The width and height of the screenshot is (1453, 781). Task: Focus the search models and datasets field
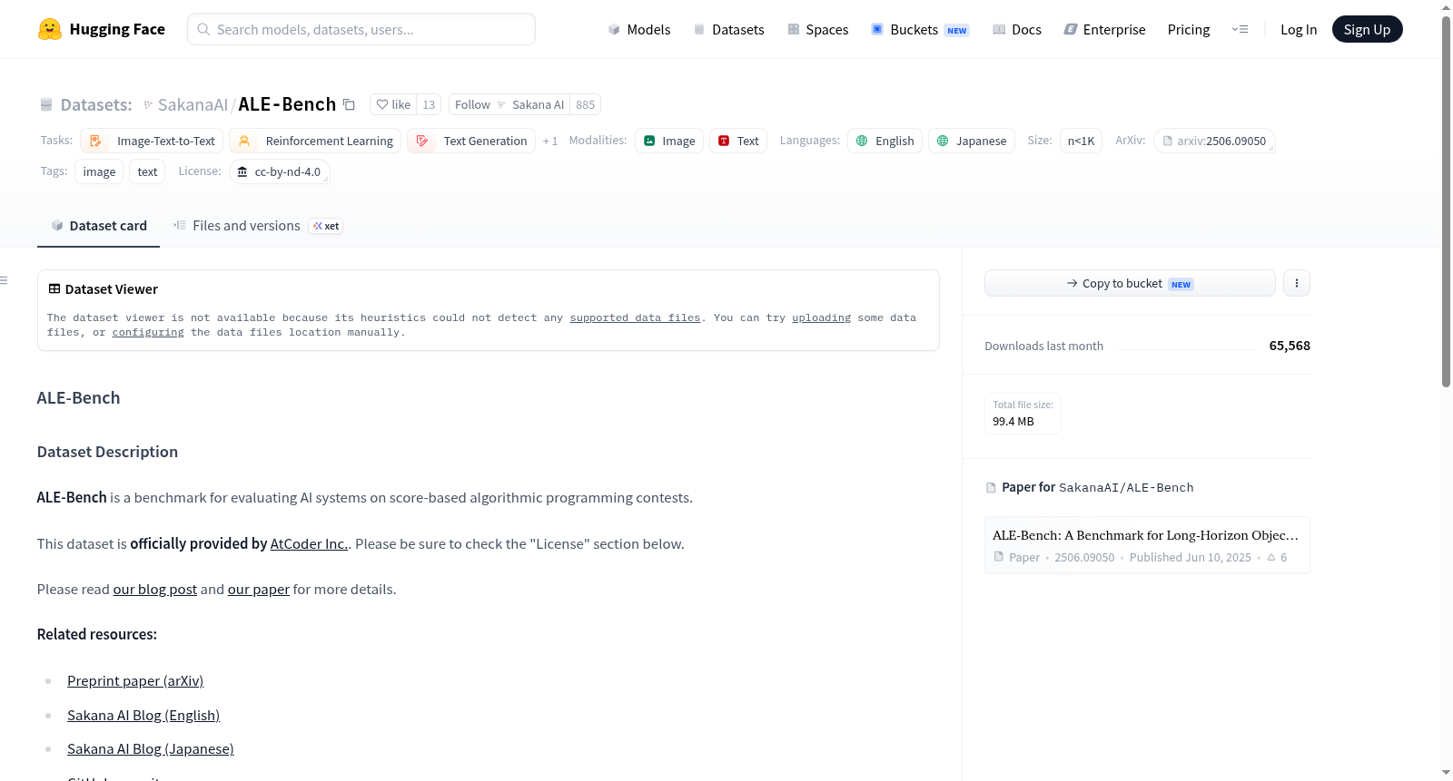pos(361,29)
